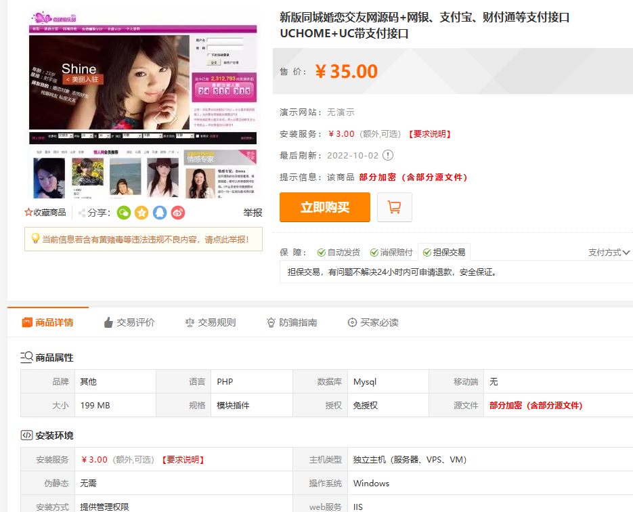
Task: Click the 其他 brand cell
Action: pos(115,381)
